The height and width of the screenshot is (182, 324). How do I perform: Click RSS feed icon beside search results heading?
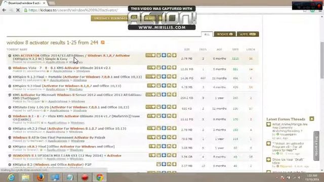tap(103, 42)
